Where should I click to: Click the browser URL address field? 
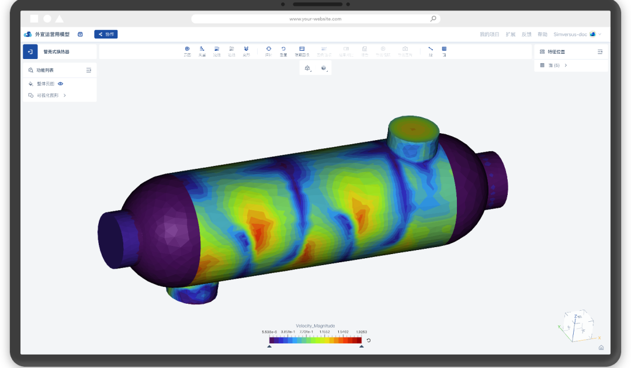tap(315, 19)
